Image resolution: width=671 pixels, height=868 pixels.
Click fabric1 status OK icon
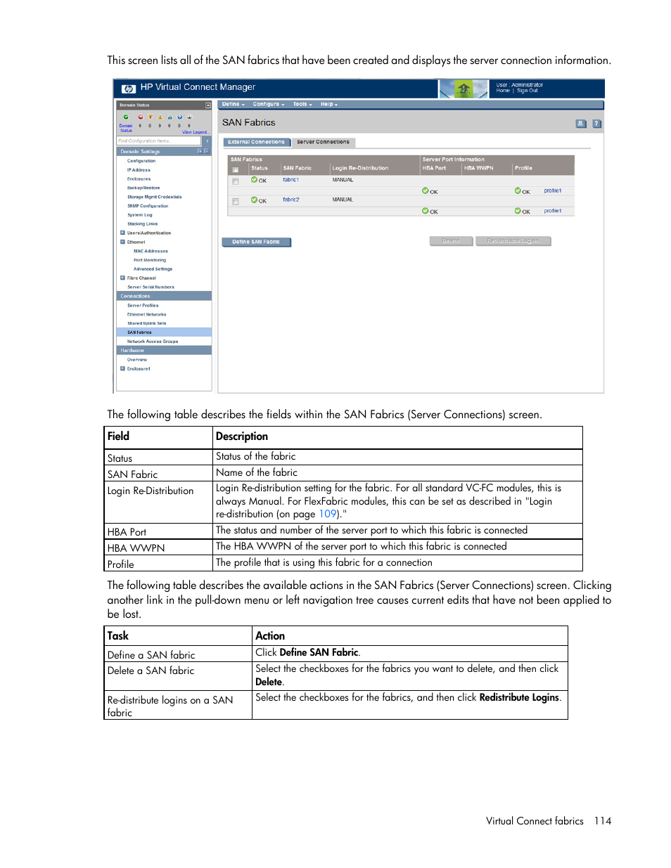click(254, 180)
